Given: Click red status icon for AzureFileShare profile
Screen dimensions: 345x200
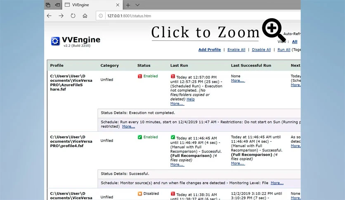Looking at the screenshot, I should click(x=140, y=76).
